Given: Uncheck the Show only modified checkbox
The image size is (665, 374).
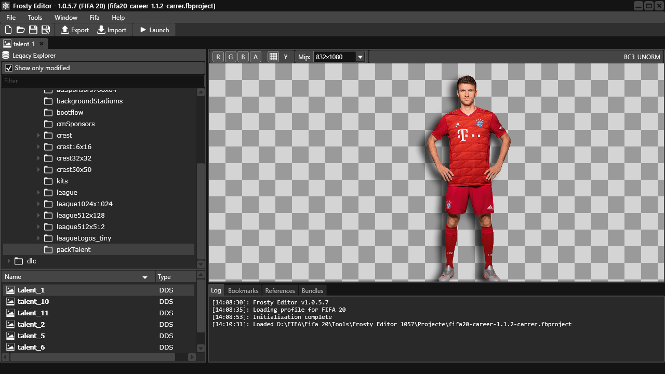Looking at the screenshot, I should (8, 68).
